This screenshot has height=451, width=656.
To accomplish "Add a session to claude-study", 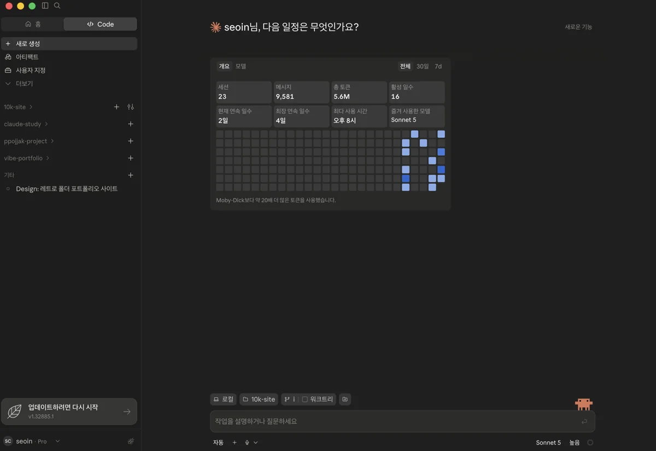I will (131, 124).
